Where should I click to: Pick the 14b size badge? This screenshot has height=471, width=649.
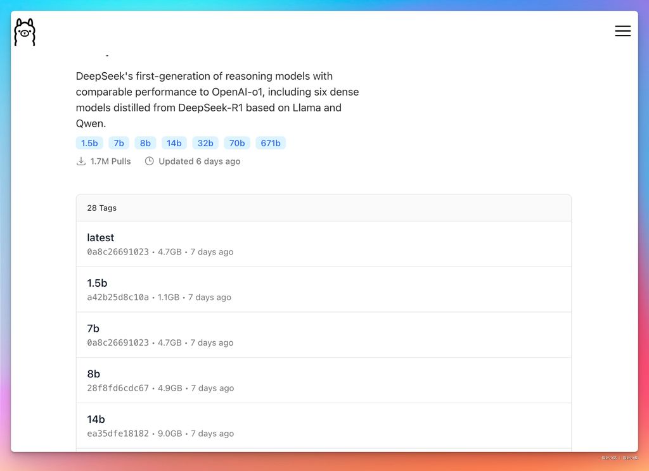(174, 143)
